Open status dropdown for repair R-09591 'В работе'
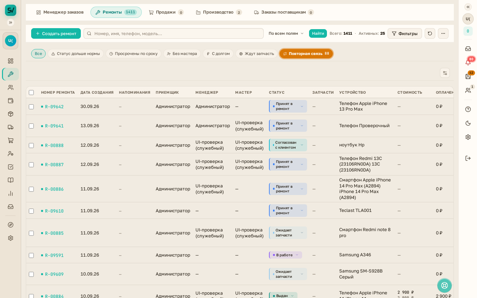 coord(286,255)
